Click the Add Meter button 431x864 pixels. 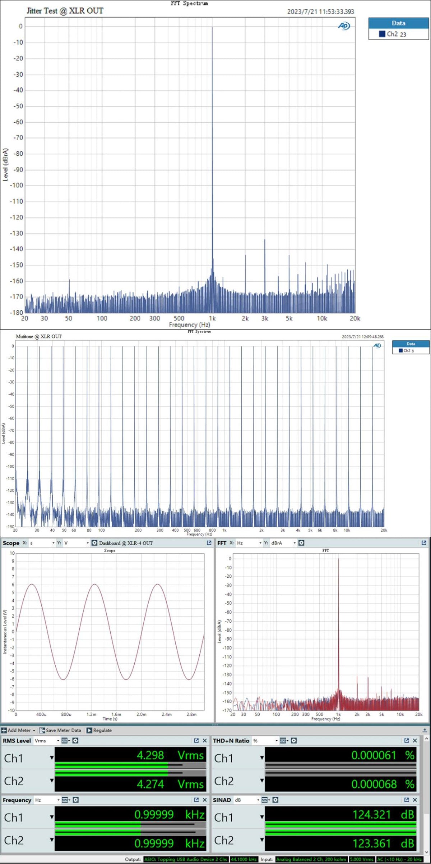click(18, 730)
